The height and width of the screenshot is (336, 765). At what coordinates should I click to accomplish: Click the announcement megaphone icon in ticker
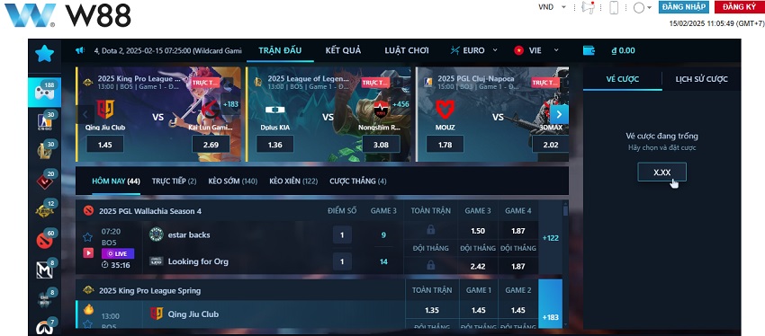point(80,50)
